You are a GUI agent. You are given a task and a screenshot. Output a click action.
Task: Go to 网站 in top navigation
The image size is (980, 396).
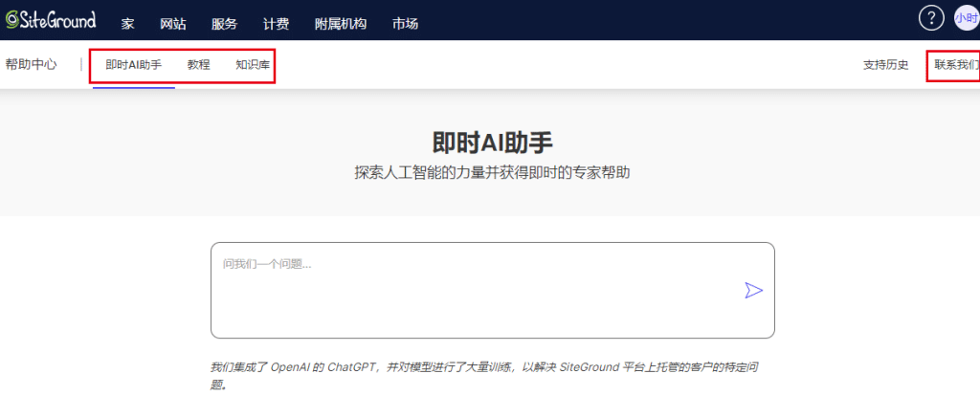pos(173,24)
